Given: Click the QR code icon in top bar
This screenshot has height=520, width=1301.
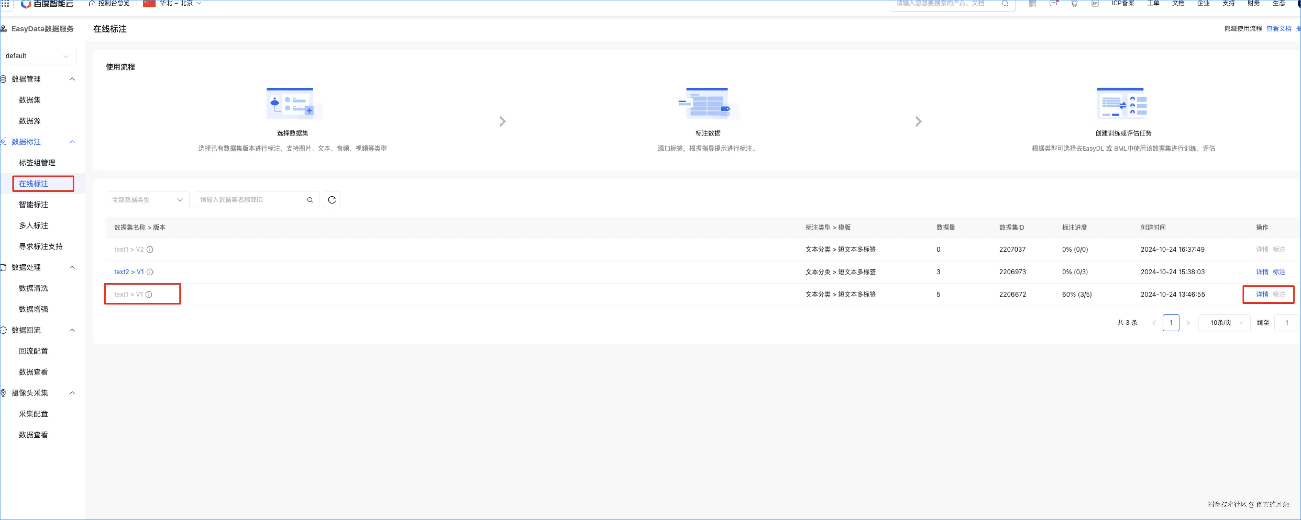Looking at the screenshot, I should click(1032, 3).
